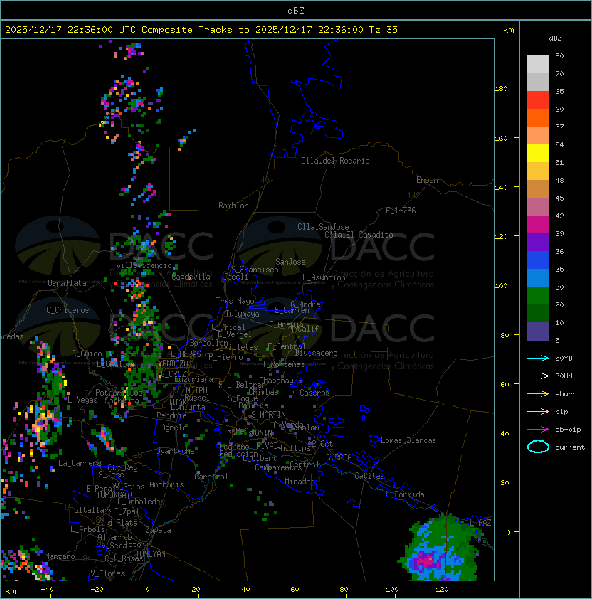
Task: Click the L_Vegas label
Action: (83, 400)
